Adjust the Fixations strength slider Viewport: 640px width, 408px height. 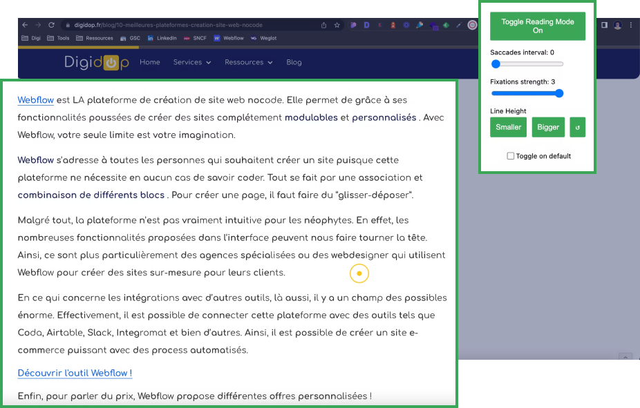pyautogui.click(x=527, y=93)
